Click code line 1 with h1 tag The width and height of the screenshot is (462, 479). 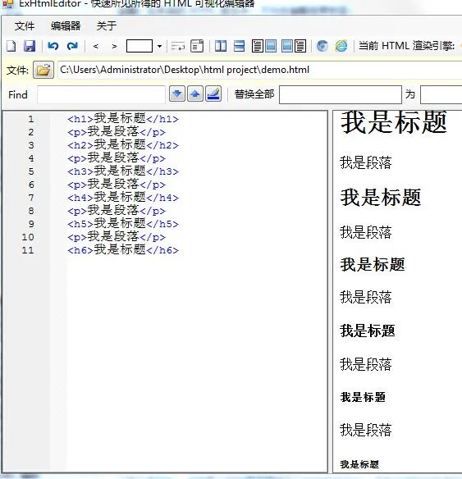pos(123,119)
